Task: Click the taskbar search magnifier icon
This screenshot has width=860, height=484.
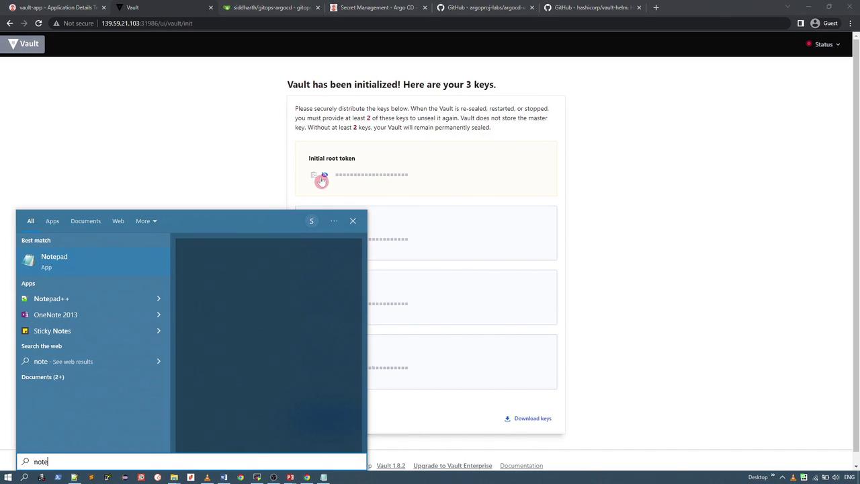Action: click(x=24, y=477)
